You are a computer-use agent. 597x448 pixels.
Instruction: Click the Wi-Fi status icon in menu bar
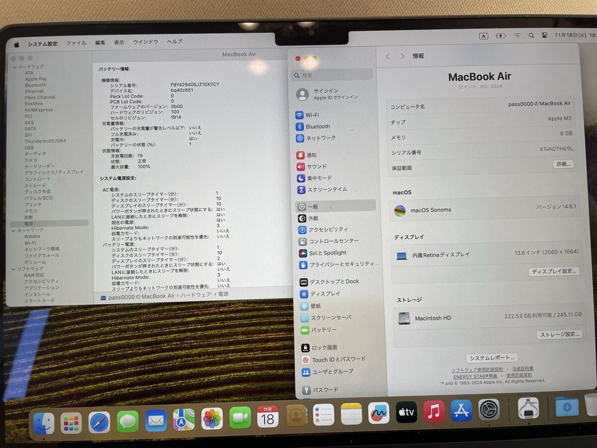pos(517,36)
